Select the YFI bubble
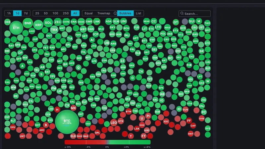The height and width of the screenshot is (149, 265). (x=52, y=76)
